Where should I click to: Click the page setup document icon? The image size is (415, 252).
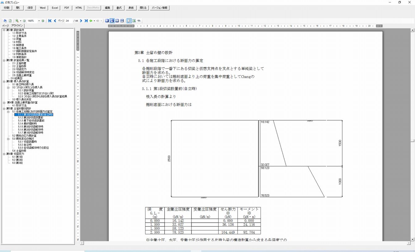pos(10,21)
